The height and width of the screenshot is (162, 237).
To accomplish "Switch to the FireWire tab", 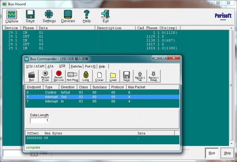I will pos(76,66).
